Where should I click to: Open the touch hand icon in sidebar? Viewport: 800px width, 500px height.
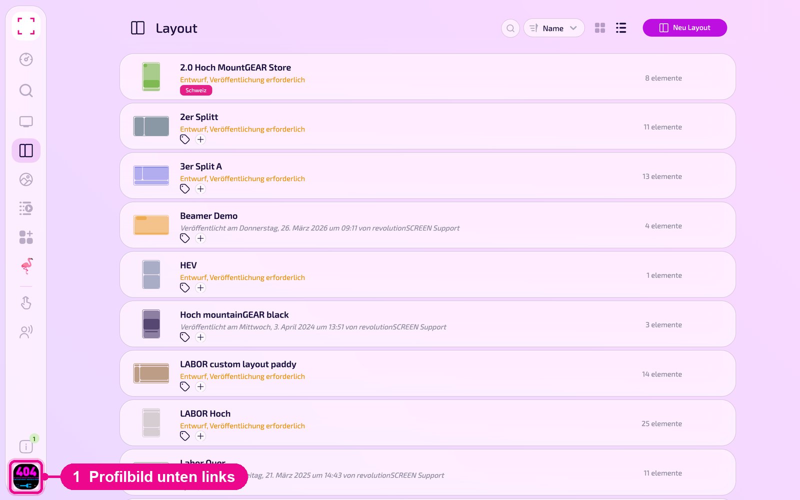pyautogui.click(x=26, y=302)
